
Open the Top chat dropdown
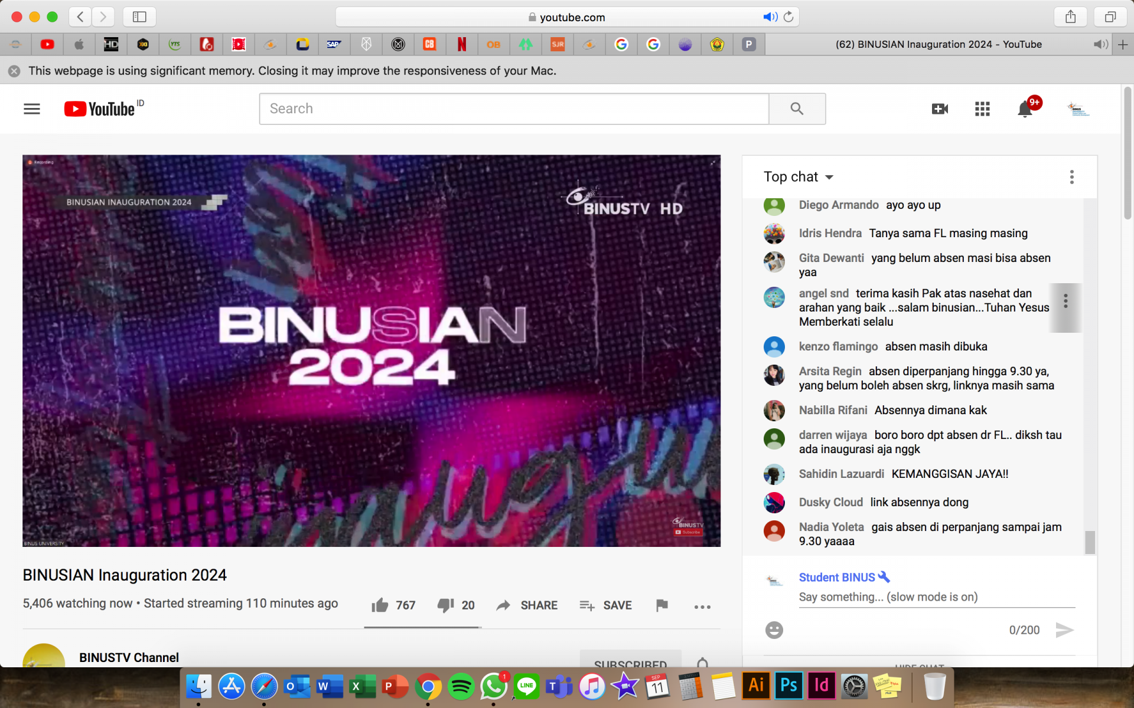(x=799, y=176)
